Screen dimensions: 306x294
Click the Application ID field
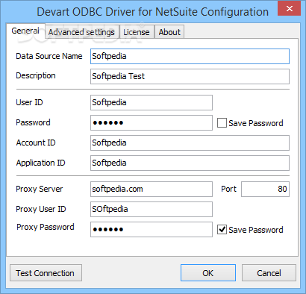[190, 163]
